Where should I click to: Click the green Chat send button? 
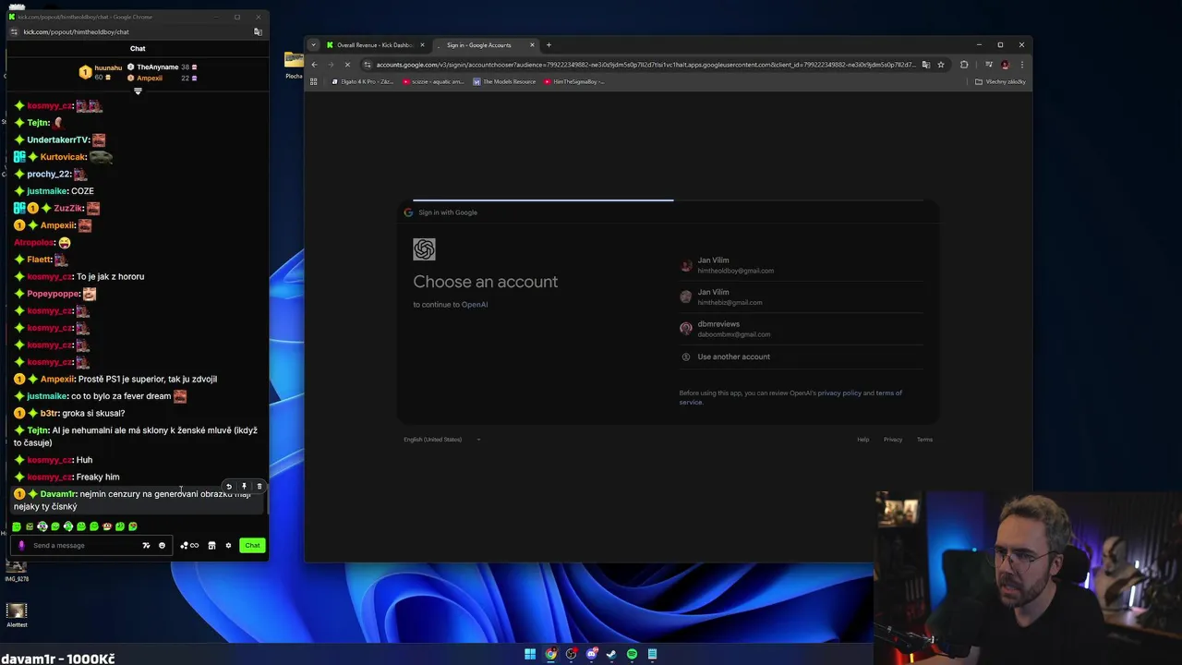pos(252,546)
